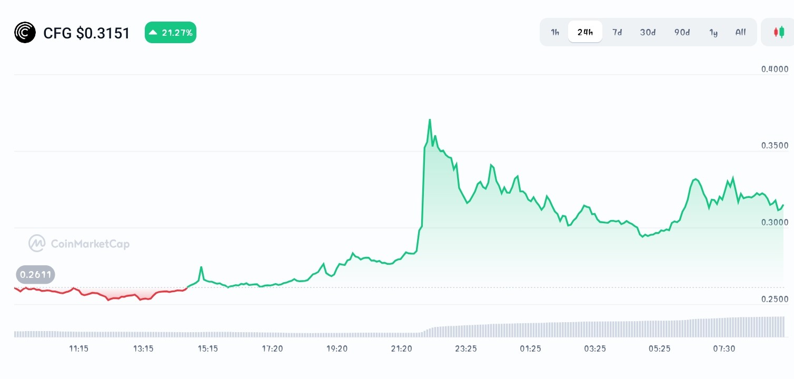Click the 21.27% price change badge
Screen dimensions: 794x379
tap(171, 33)
